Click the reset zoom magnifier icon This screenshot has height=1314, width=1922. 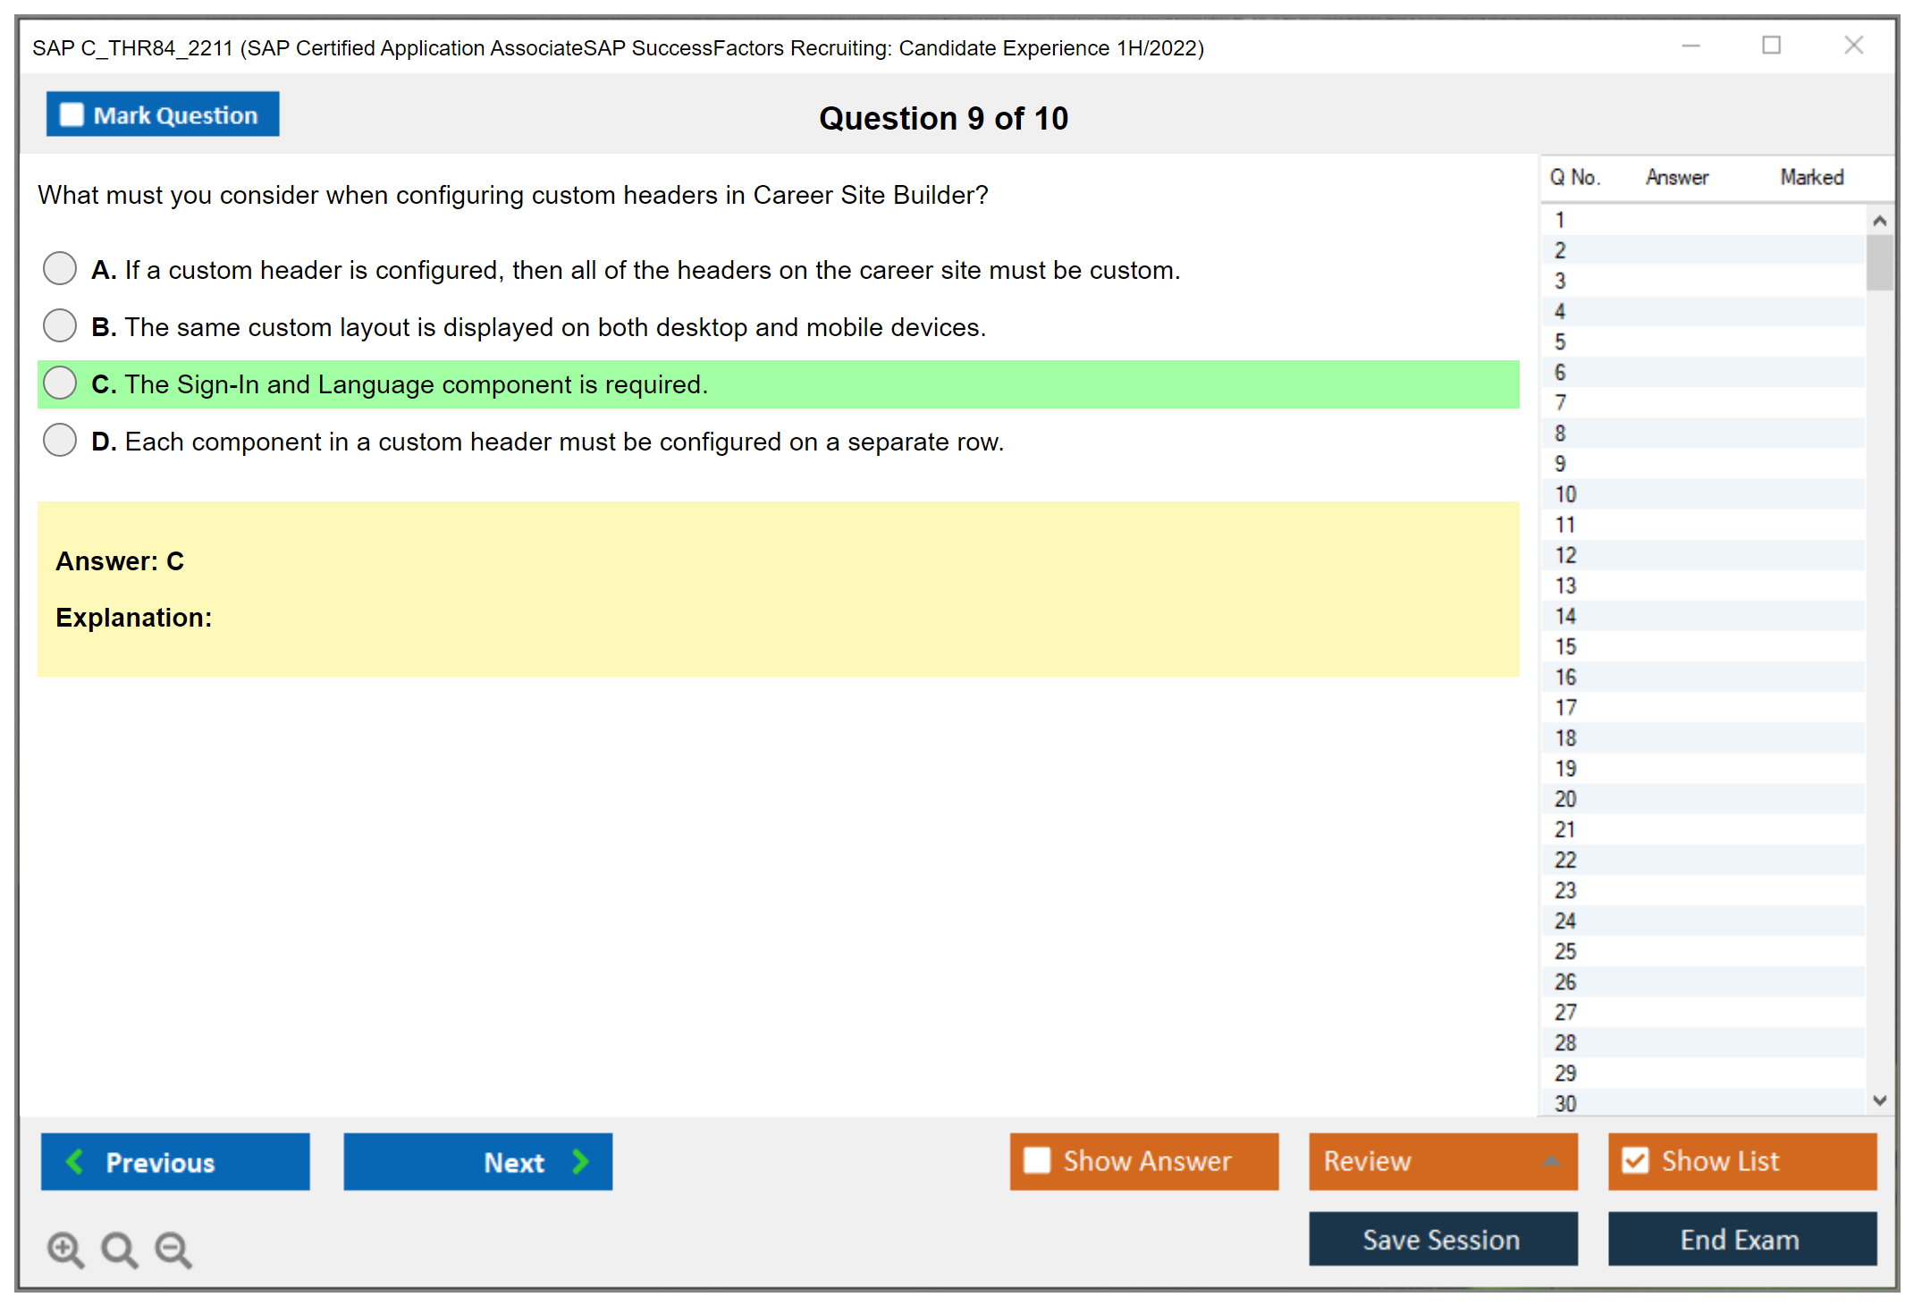tap(119, 1249)
